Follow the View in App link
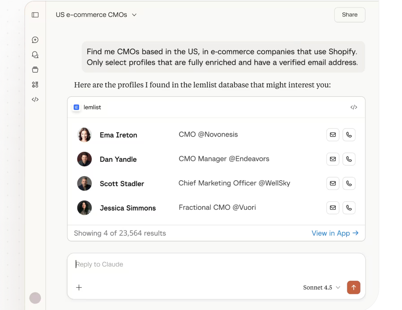 (335, 233)
